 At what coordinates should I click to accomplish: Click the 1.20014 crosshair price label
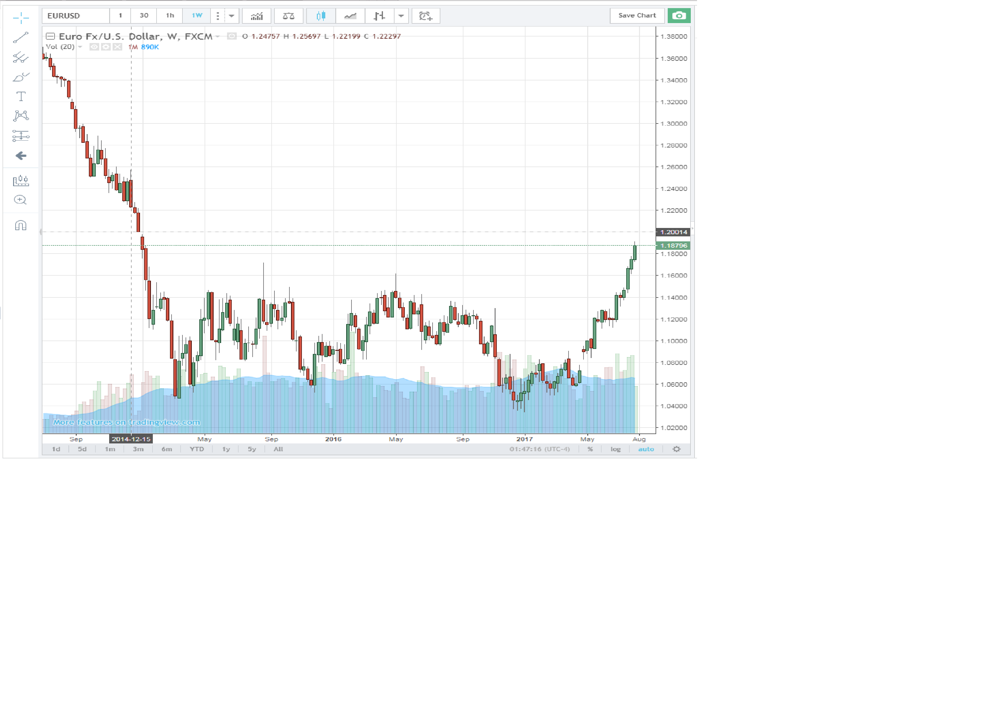point(673,232)
